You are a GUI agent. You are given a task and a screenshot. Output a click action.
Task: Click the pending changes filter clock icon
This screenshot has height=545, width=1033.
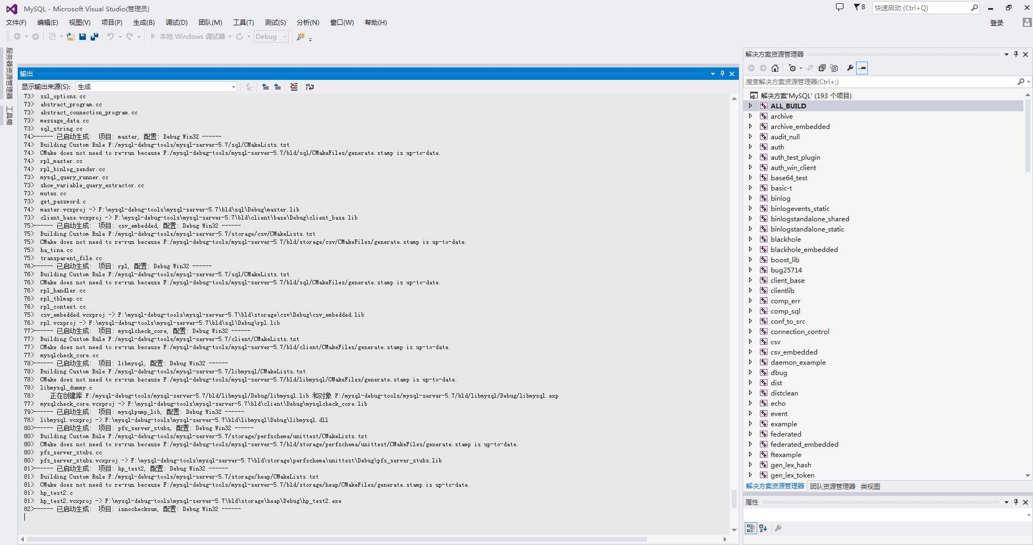point(792,68)
